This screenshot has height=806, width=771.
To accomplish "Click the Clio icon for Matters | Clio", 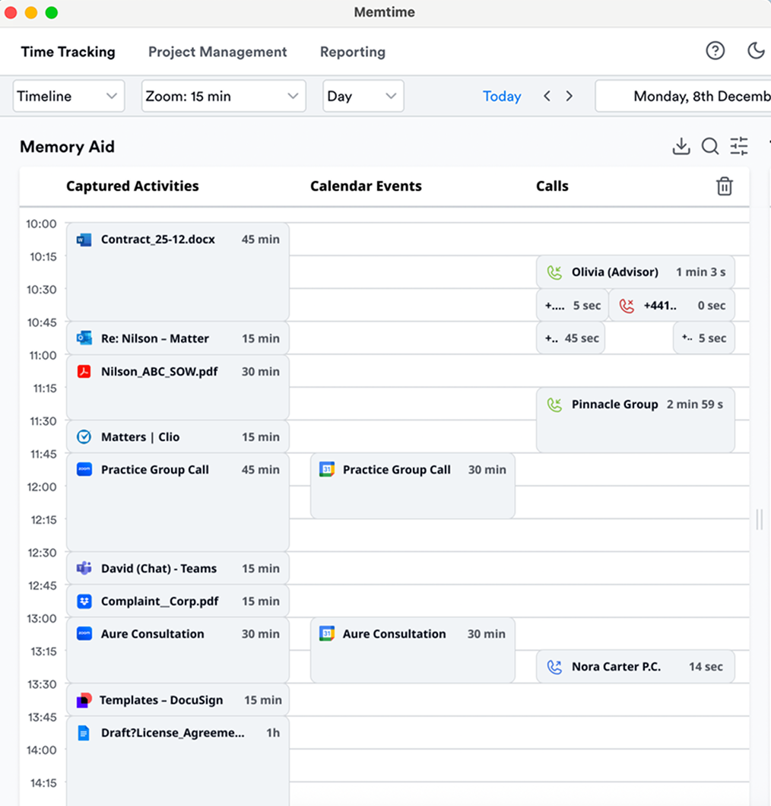I will (x=84, y=437).
